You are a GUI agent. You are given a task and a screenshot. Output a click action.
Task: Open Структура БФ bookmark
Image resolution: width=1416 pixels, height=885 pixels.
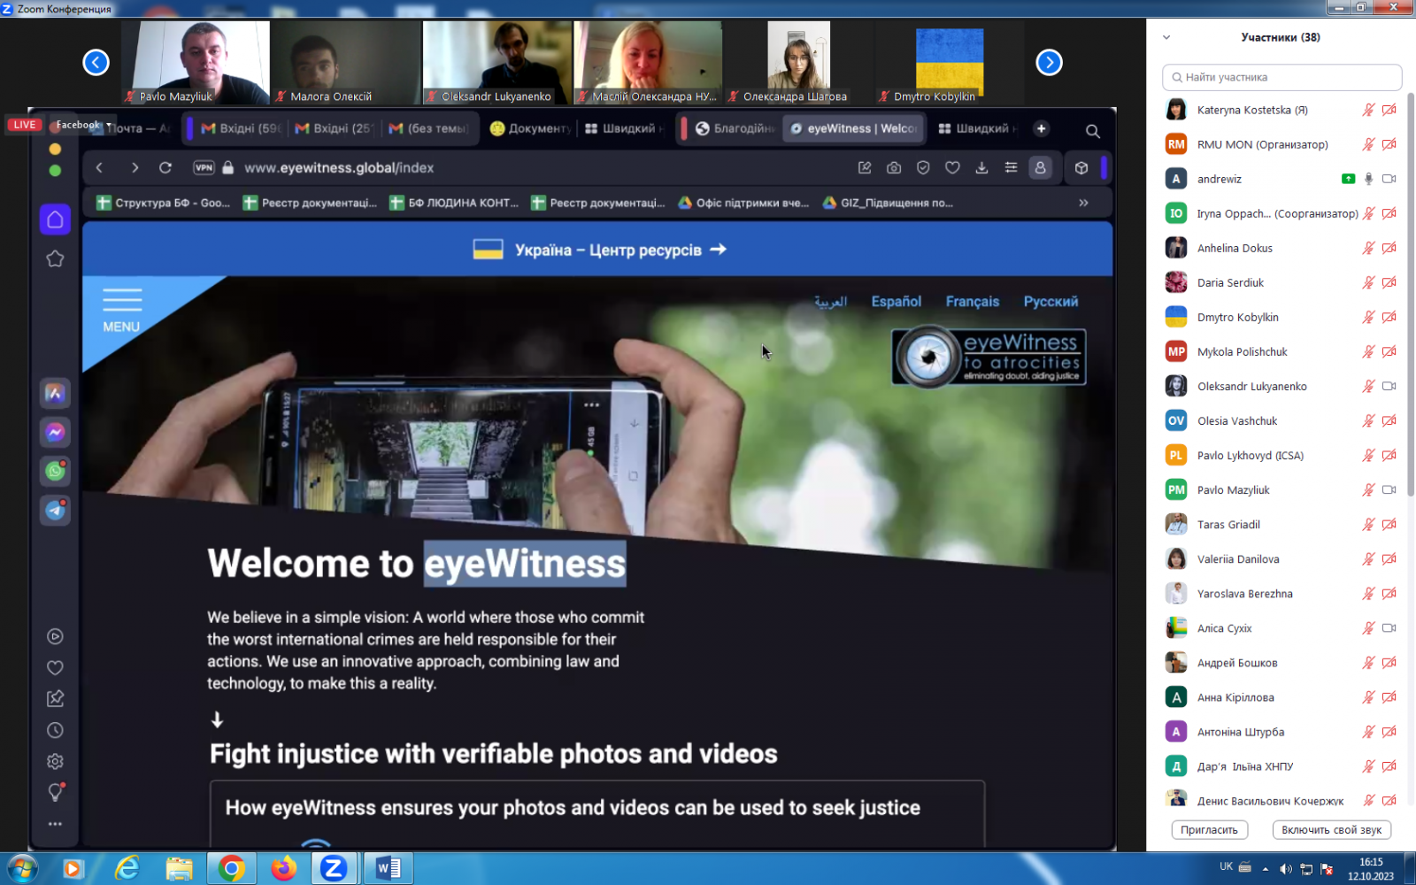(164, 203)
